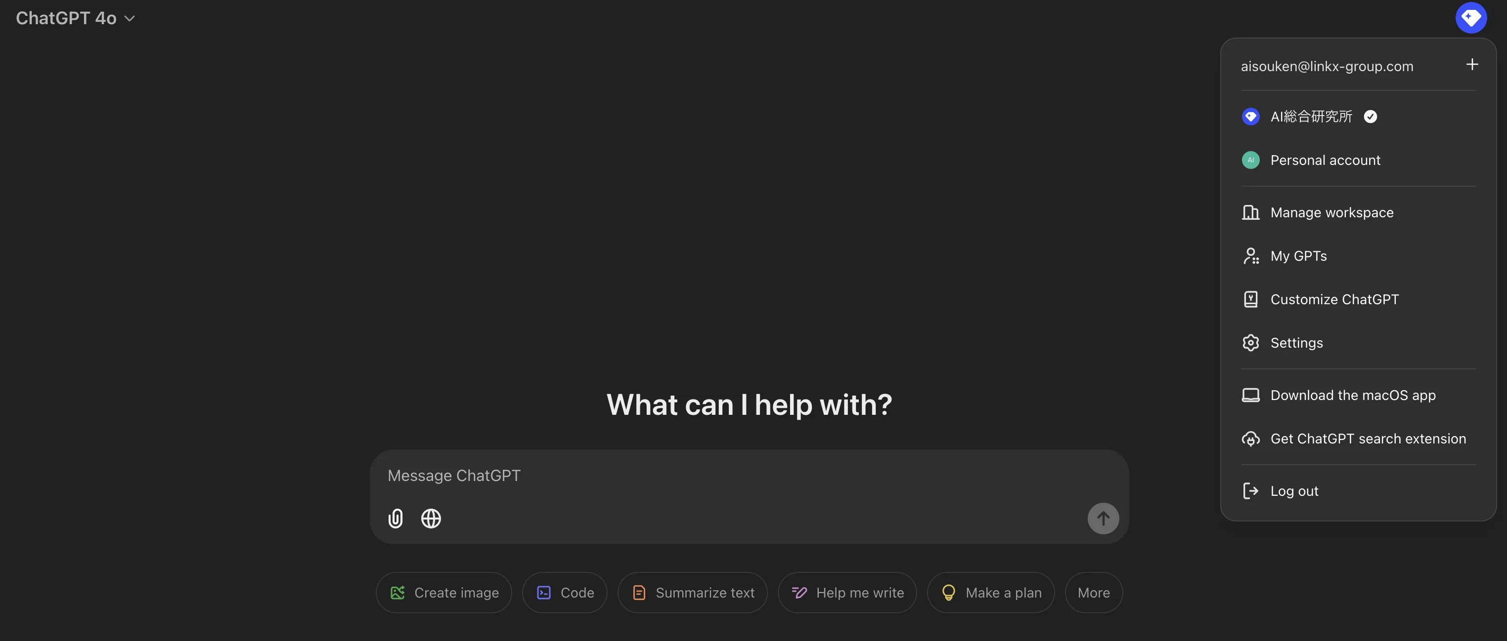Select the Create image prompt button
The image size is (1507, 641).
444,592
